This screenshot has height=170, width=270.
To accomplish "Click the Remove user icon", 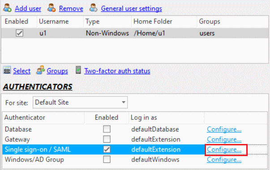I will pyautogui.click(x=51, y=8).
